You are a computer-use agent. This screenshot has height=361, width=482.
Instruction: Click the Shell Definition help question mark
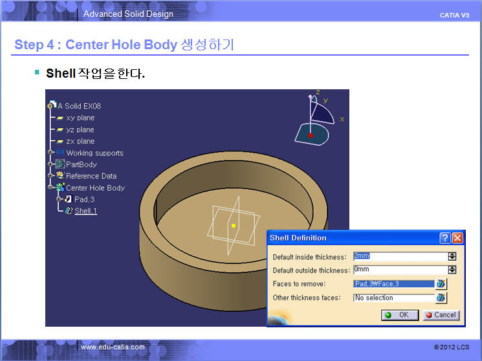445,238
